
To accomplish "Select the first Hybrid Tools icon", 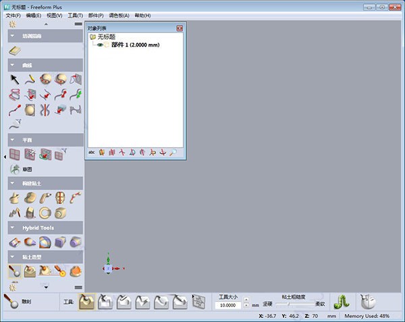I will click(15, 242).
